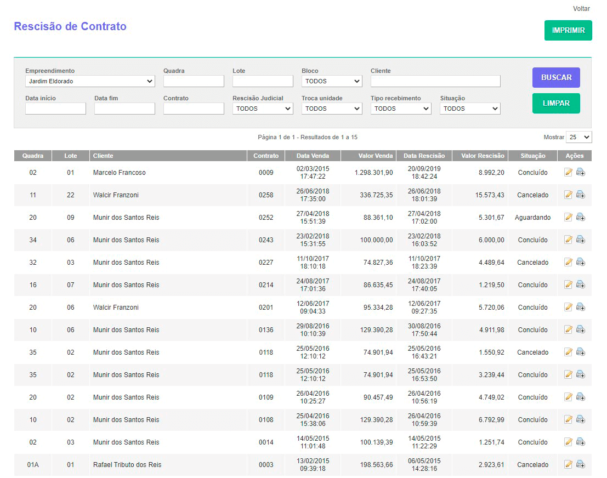Click the edit pencil for contract 0201
607x478 pixels.
tap(568, 308)
